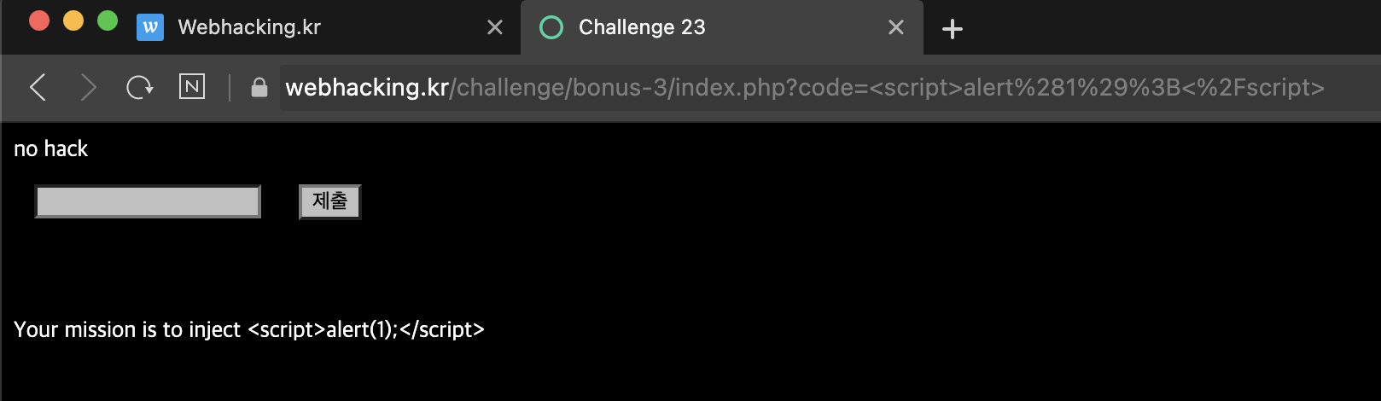
Task: View site security via the lock icon
Action: click(259, 87)
